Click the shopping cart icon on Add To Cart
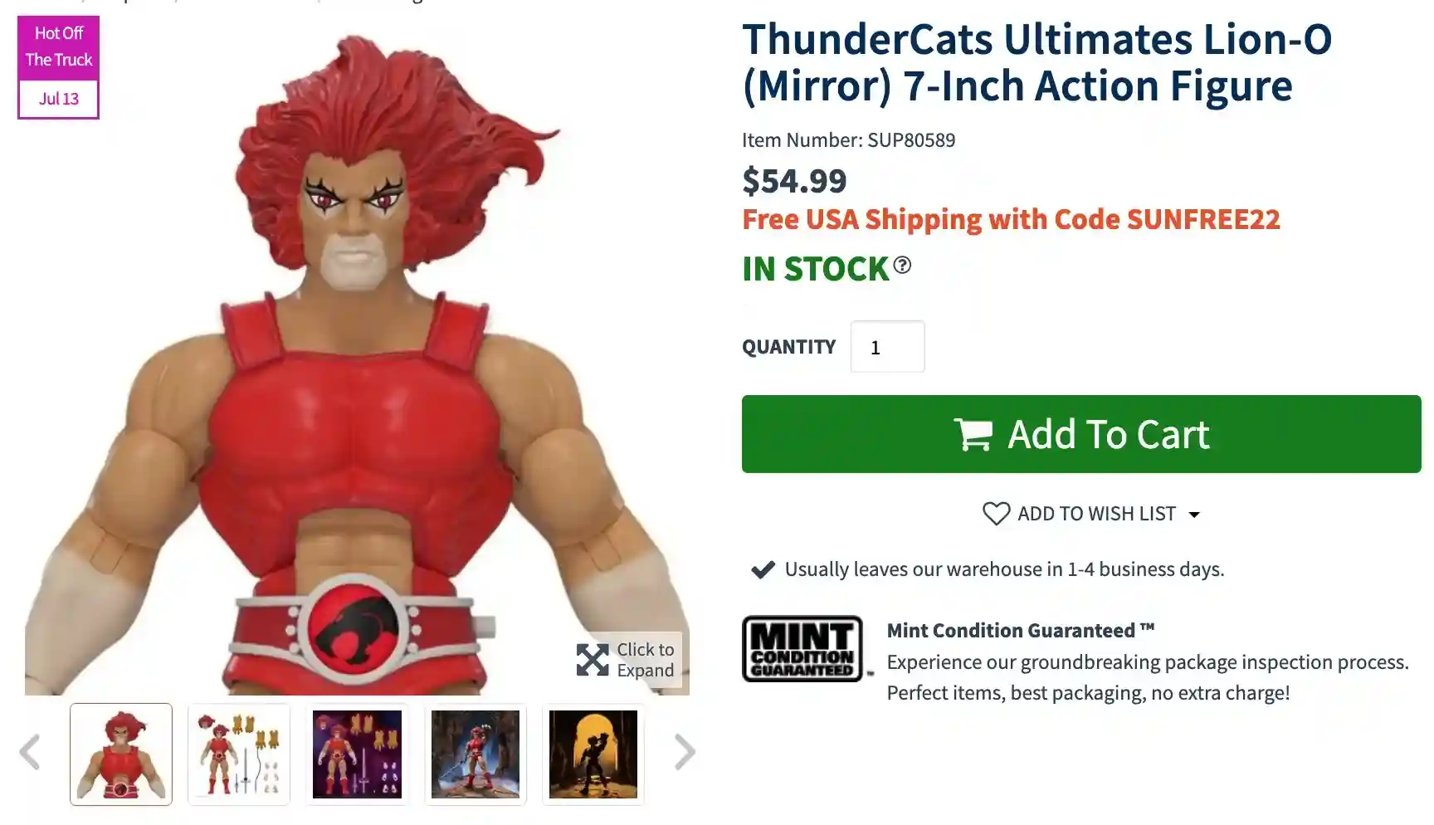Screen dimensions: 1434x825 973,435
